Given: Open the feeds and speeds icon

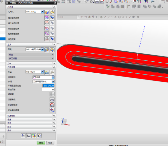Looking at the screenshot, I should pyautogui.click(x=52, y=110).
